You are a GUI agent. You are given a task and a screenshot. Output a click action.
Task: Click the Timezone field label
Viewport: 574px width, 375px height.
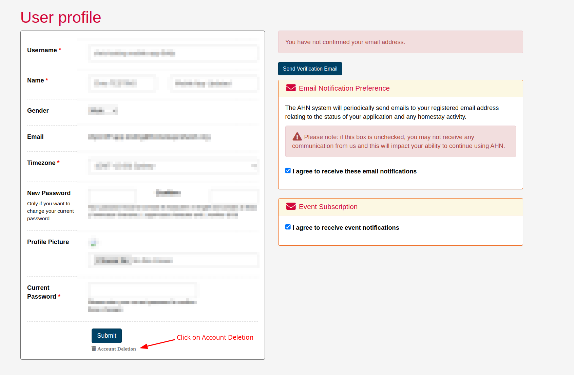click(43, 163)
